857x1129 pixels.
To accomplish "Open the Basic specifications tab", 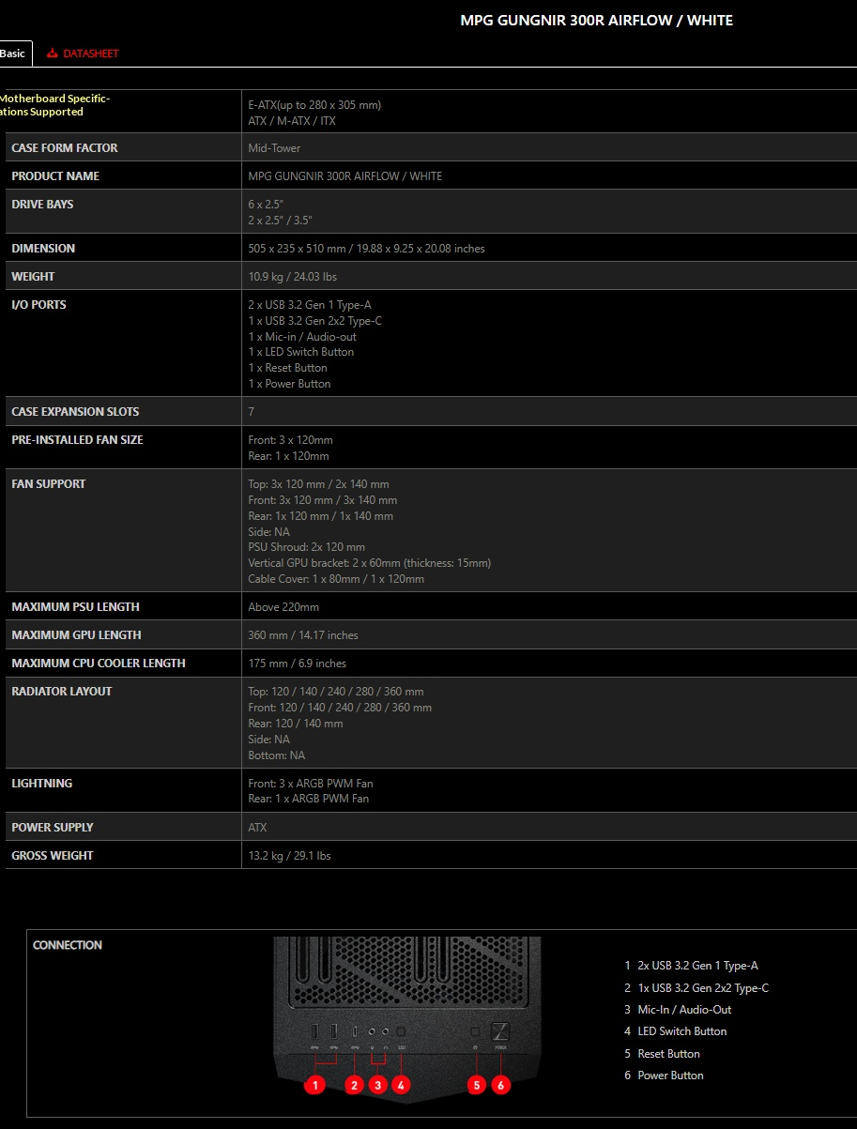I will tap(14, 53).
